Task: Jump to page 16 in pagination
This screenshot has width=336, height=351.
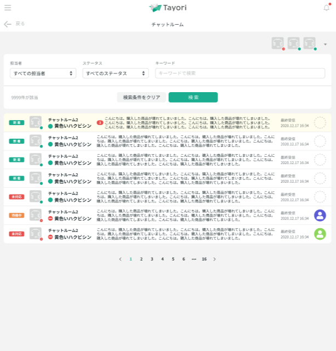Action: coord(204,259)
